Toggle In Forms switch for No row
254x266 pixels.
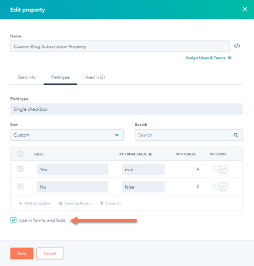[220, 186]
